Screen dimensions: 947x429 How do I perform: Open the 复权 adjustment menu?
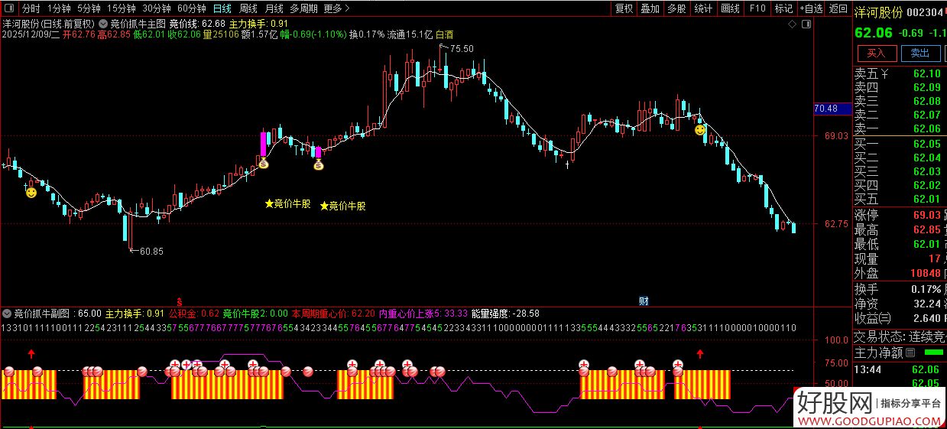point(624,9)
